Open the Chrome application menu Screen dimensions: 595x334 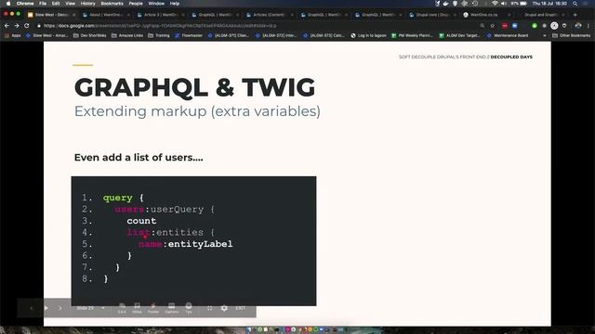[x=25, y=4]
